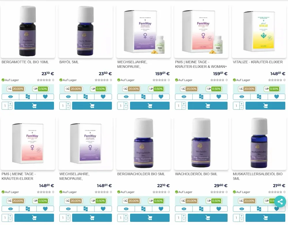Click SC 20.00% badge on Bergamotte Öl
Viewport: 288px width, 225px height.
pyautogui.click(x=16, y=89)
